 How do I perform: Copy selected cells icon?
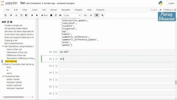(22, 15)
